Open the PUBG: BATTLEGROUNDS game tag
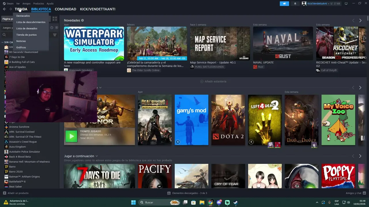 click(x=209, y=67)
